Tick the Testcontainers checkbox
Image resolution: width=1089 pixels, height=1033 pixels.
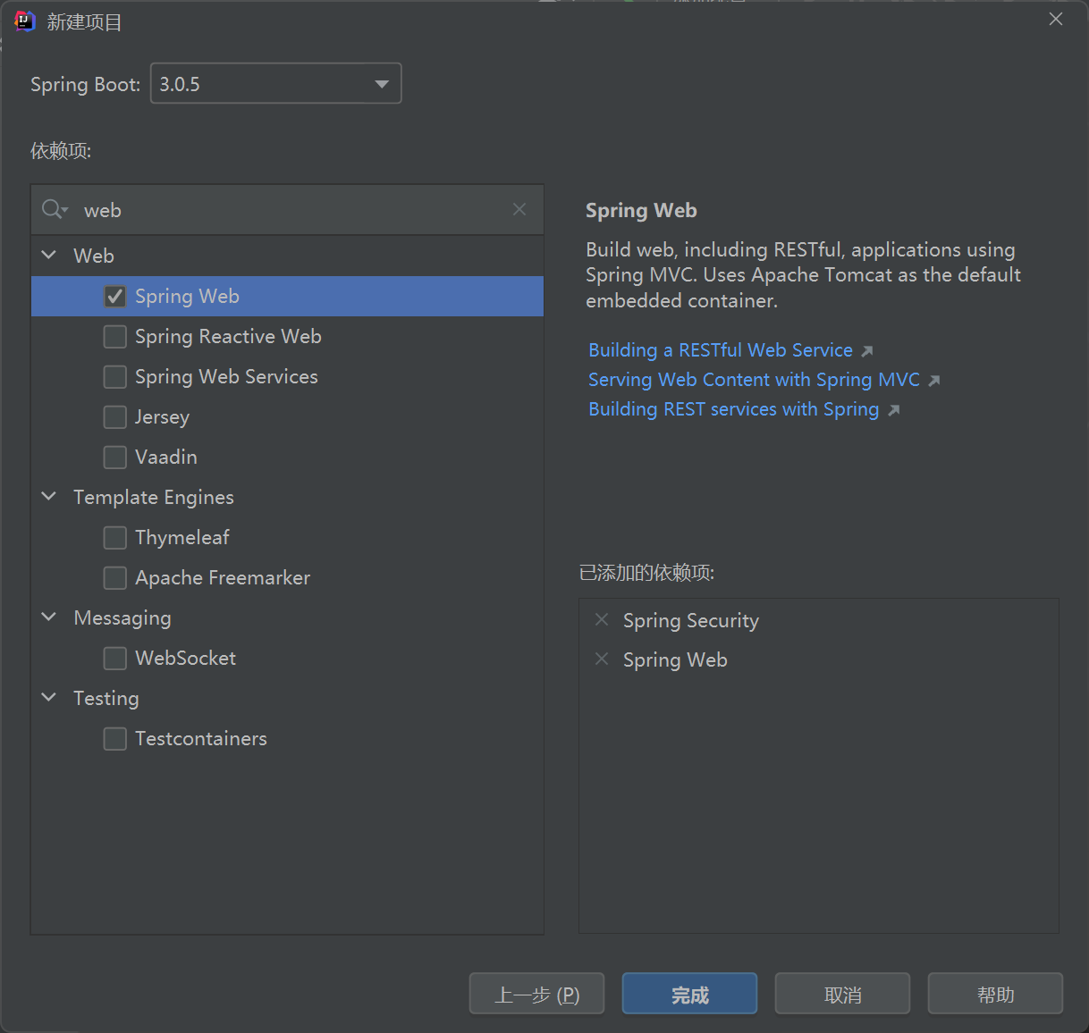point(114,738)
